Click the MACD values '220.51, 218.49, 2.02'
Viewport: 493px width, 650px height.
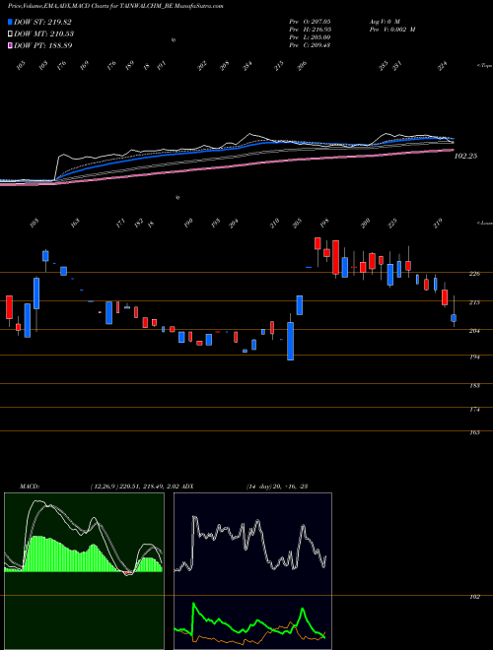pyautogui.click(x=150, y=486)
